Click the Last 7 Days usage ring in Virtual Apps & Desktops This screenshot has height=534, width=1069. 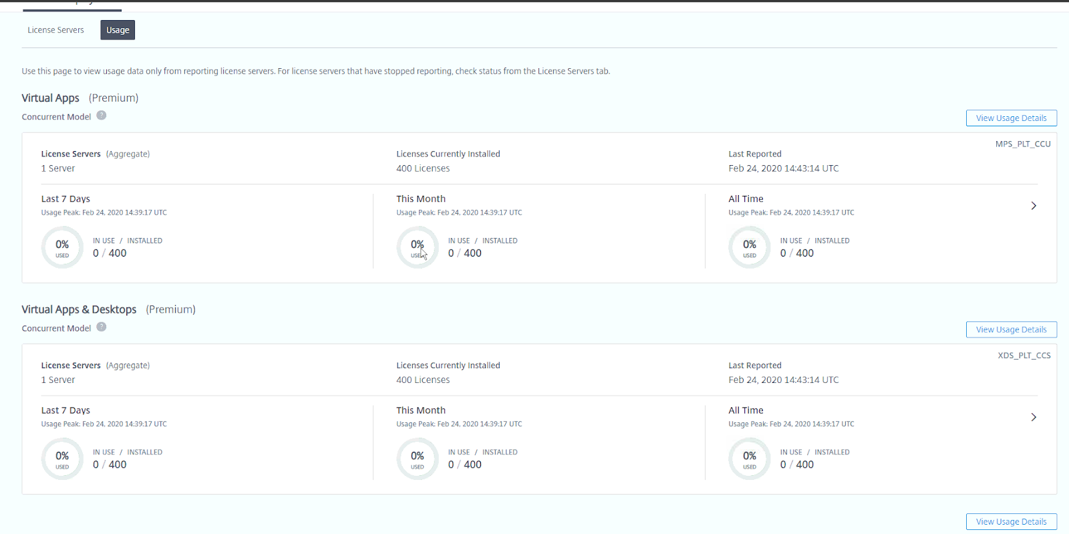pyautogui.click(x=62, y=458)
